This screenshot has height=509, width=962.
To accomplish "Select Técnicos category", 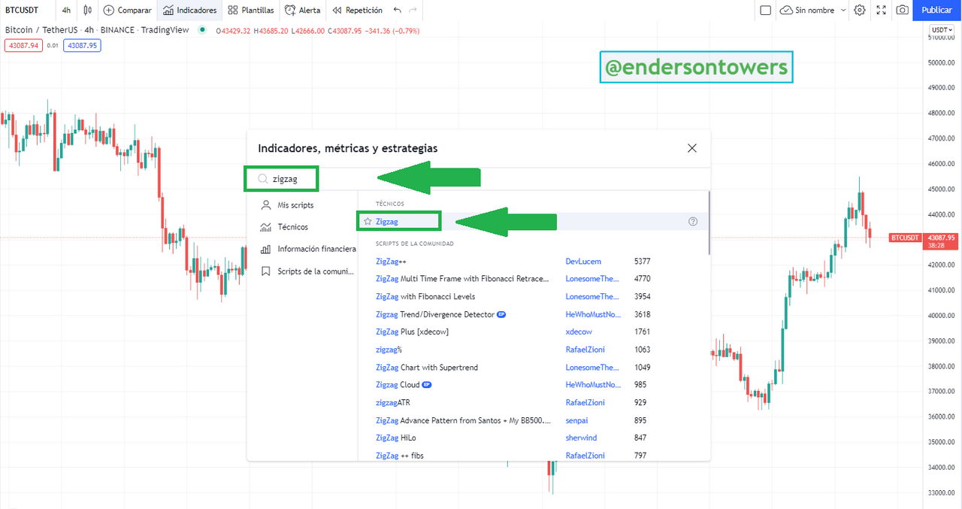I will pyautogui.click(x=302, y=227).
